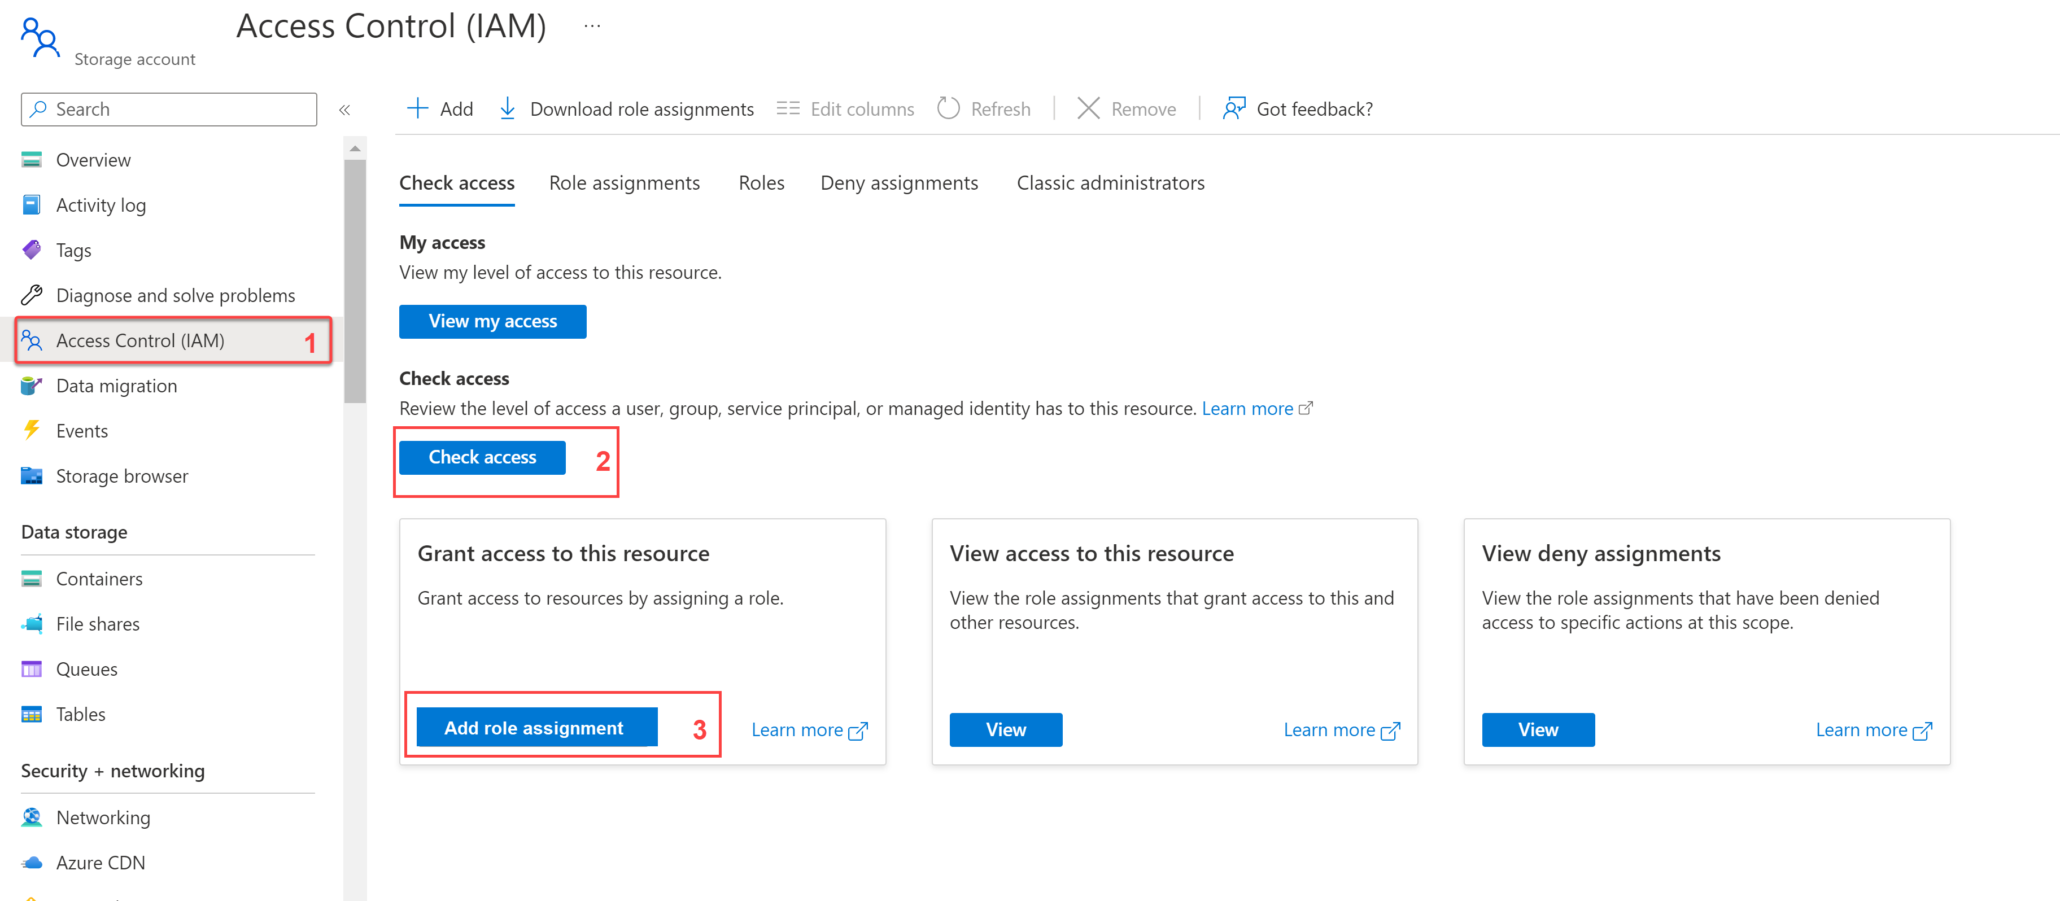Image resolution: width=2060 pixels, height=901 pixels.
Task: Open File shares in Data storage
Action: point(98,624)
